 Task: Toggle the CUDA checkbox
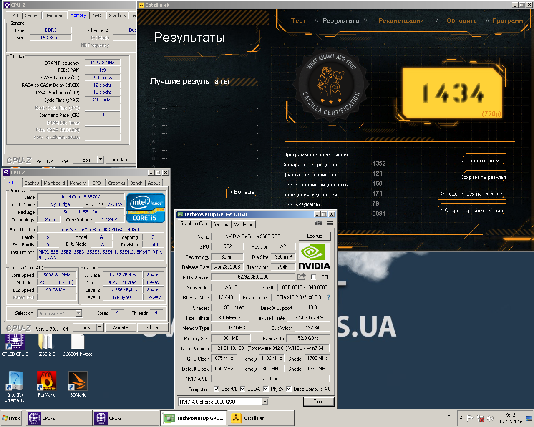242,389
